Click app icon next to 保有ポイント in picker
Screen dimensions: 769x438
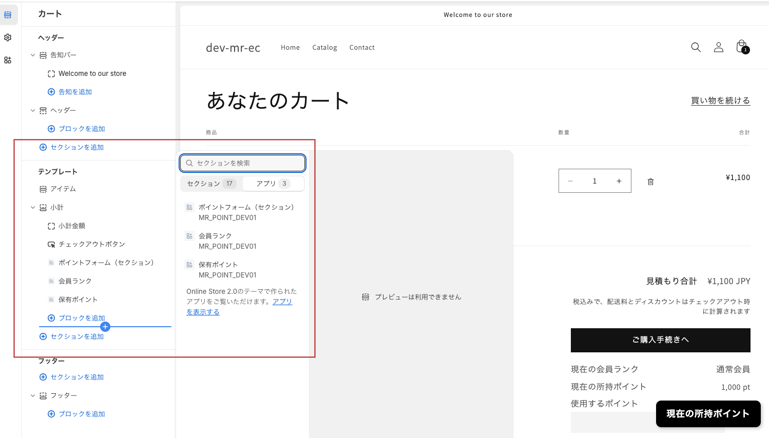pyautogui.click(x=189, y=265)
